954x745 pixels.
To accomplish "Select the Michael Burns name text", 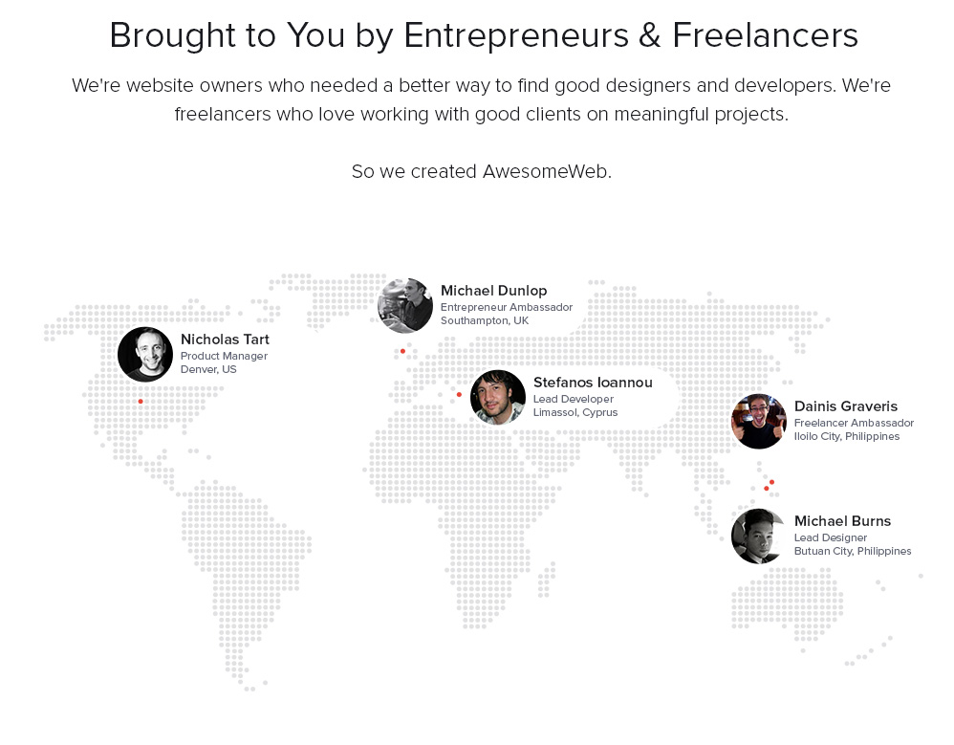I will tap(842, 521).
